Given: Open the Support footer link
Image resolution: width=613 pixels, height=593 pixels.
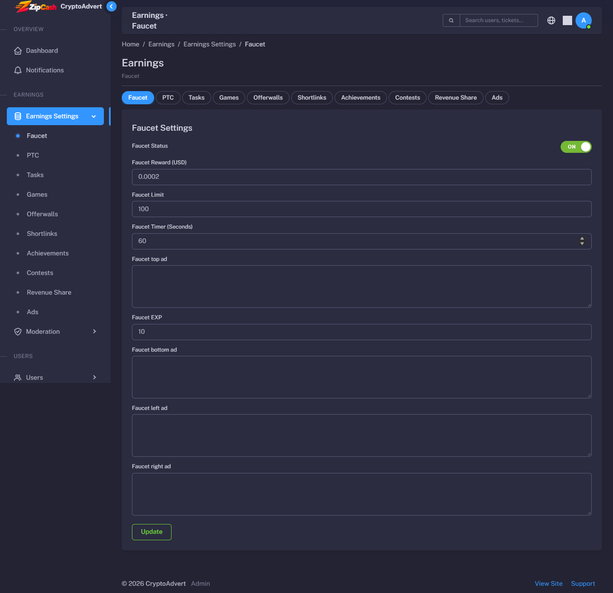Looking at the screenshot, I should (583, 584).
